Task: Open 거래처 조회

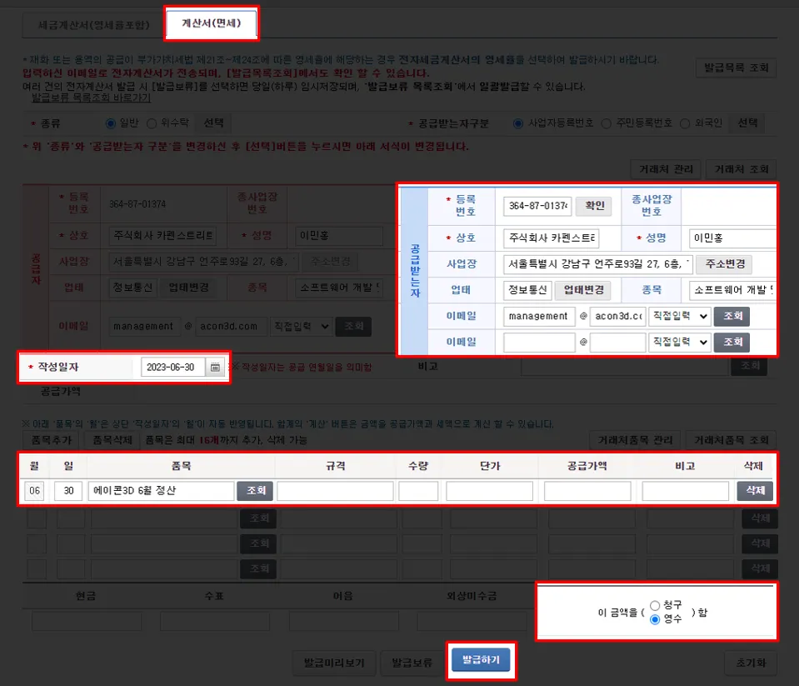Action: coord(741,169)
